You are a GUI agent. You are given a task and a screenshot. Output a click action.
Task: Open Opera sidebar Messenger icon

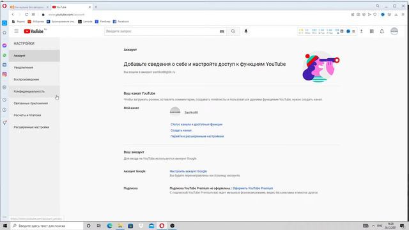[x=4, y=45]
